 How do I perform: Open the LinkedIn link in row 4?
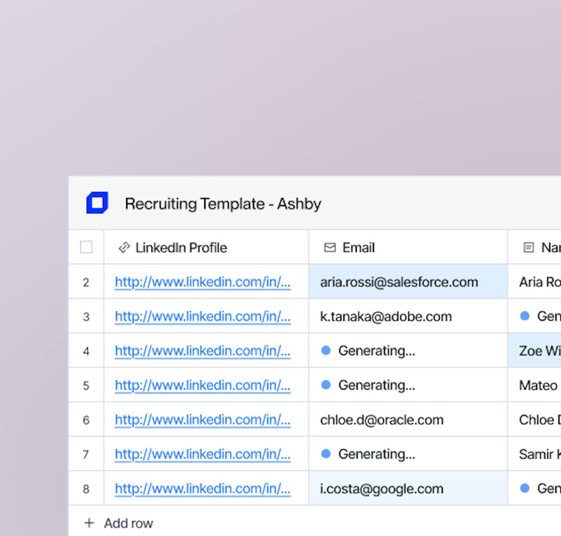click(202, 351)
